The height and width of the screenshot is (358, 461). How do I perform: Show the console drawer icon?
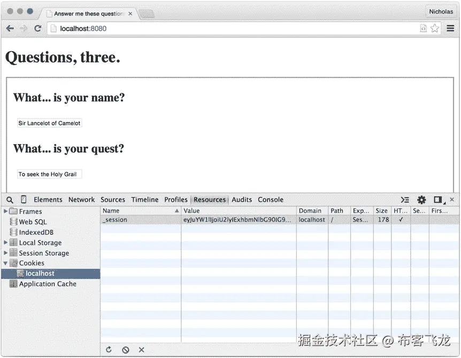click(405, 199)
